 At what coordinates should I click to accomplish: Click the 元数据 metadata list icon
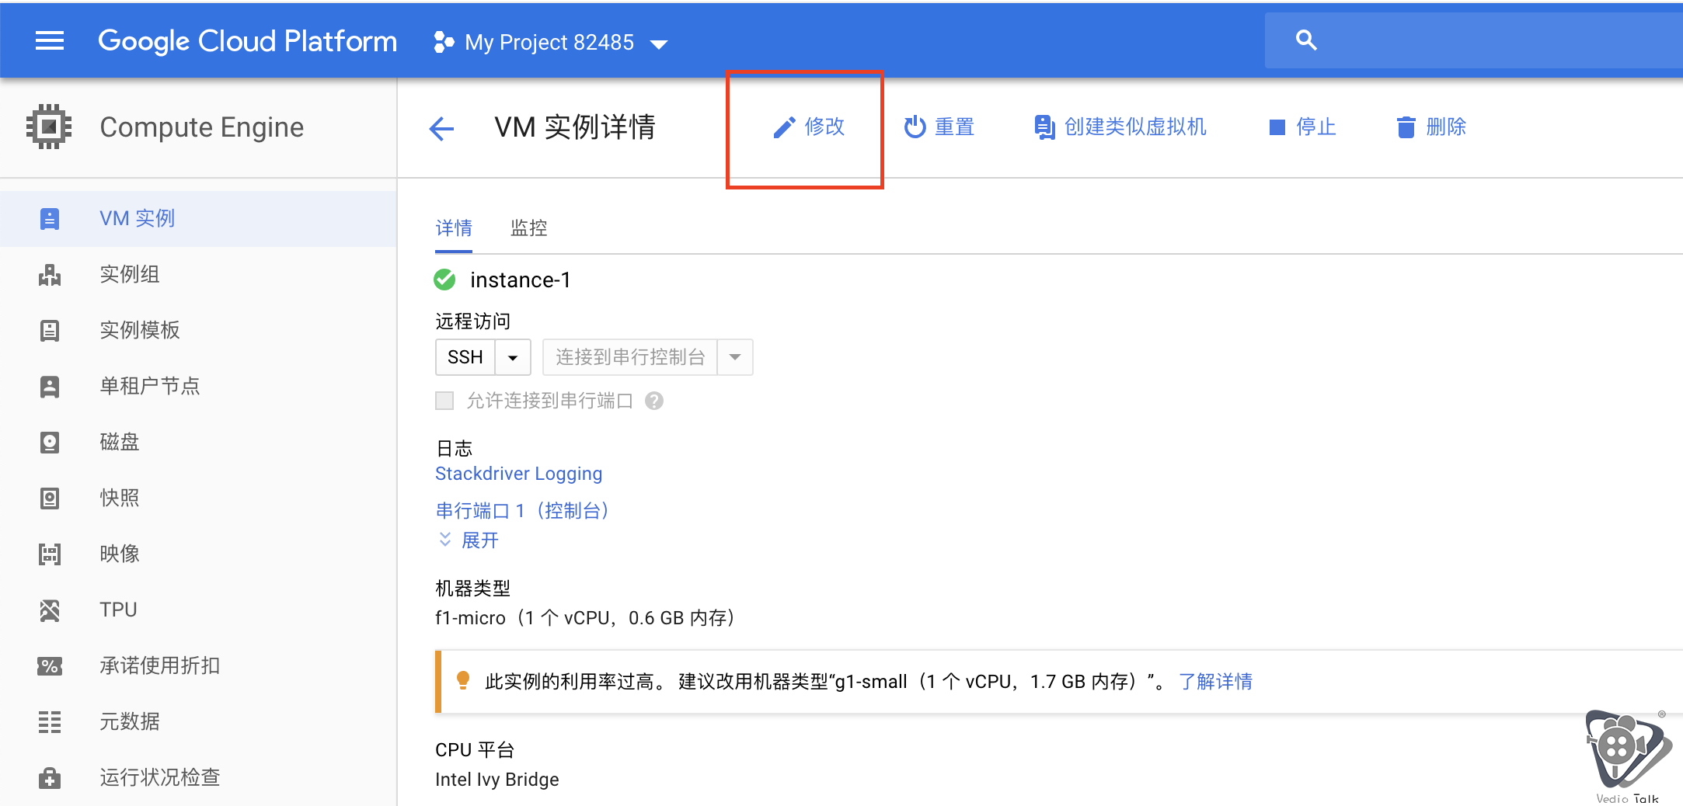tap(50, 722)
